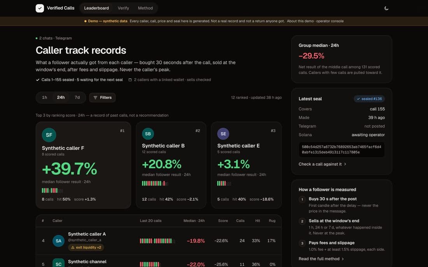
Task: Click call history bars on caller E card
Action: coord(224,184)
